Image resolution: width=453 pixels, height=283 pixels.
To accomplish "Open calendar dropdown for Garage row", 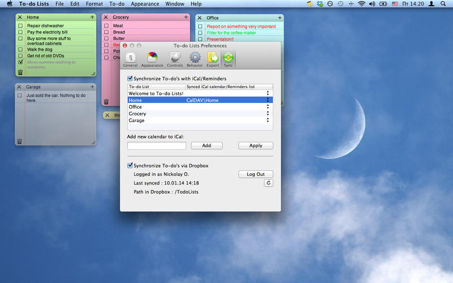I will click(x=267, y=121).
